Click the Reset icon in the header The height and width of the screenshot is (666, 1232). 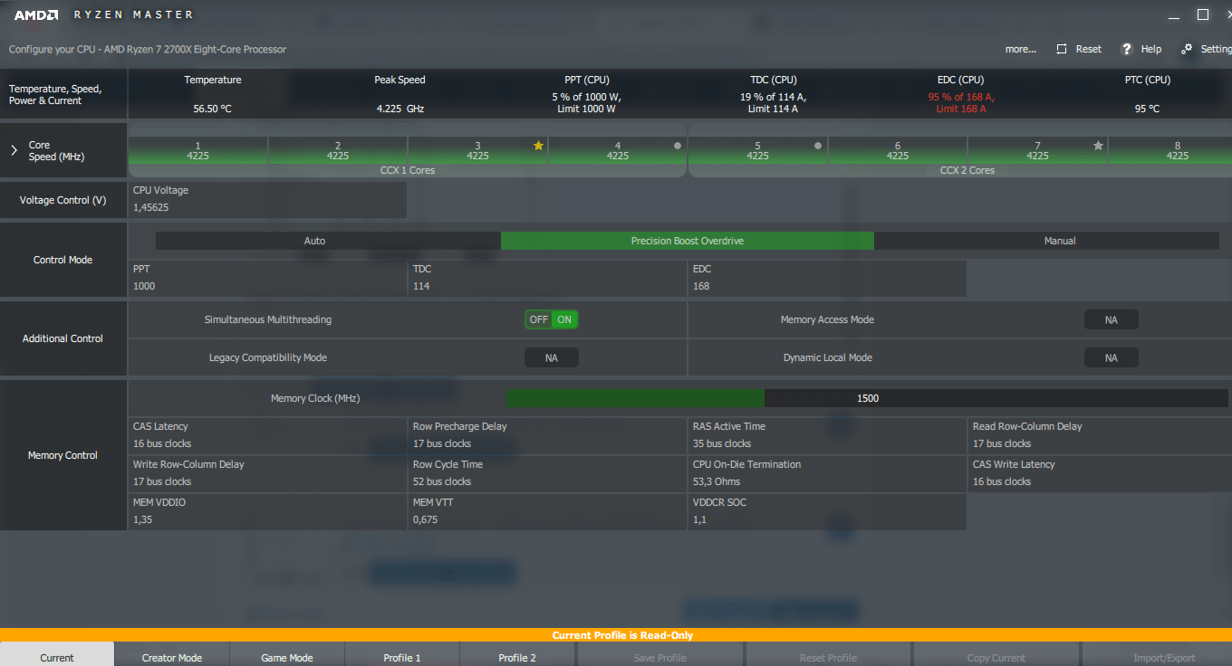[x=1062, y=49]
